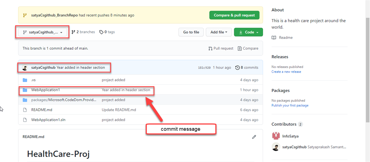Open project added message for WebApplication1.sln

pyautogui.click(x=113, y=120)
